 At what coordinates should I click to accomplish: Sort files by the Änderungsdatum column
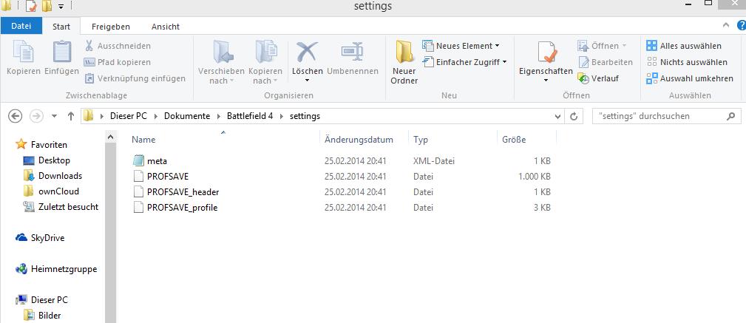[x=359, y=140]
